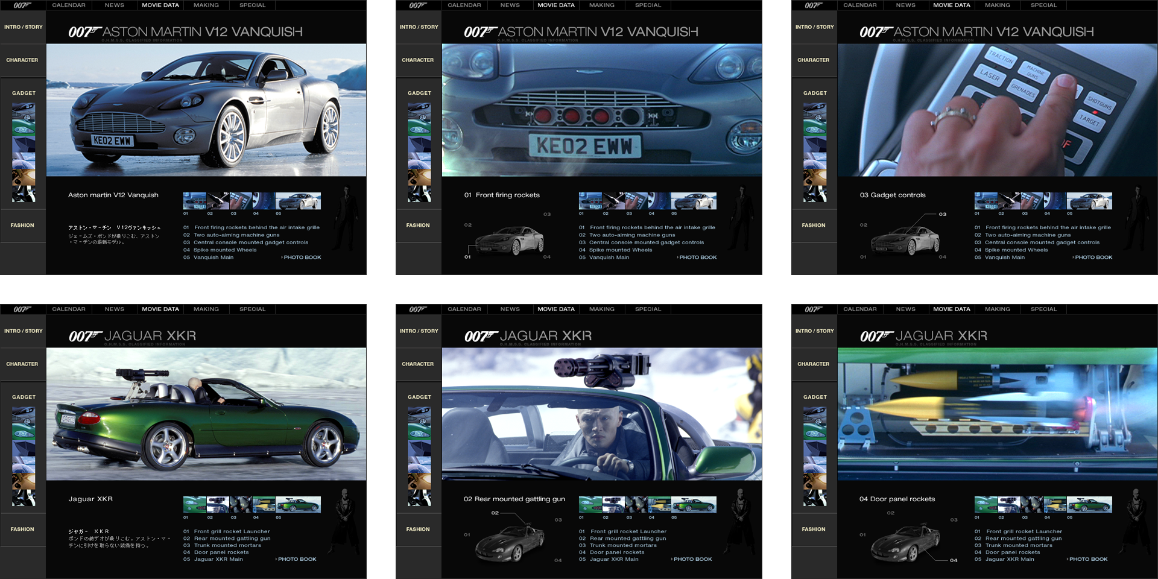Open thumbnail 05 on Door panel rockets screen
The image size is (1158, 579).
coord(1089,505)
